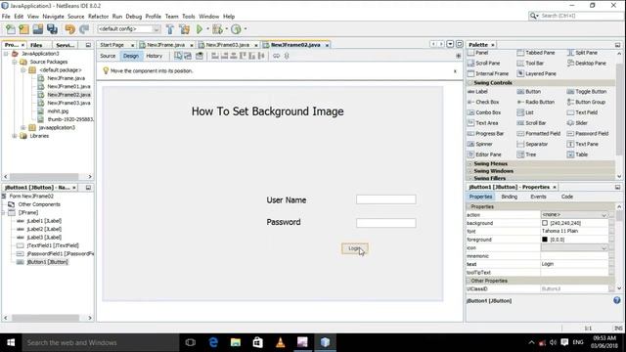Click the Open Project toolbar icon
This screenshot has width=626, height=352.
(x=38, y=29)
